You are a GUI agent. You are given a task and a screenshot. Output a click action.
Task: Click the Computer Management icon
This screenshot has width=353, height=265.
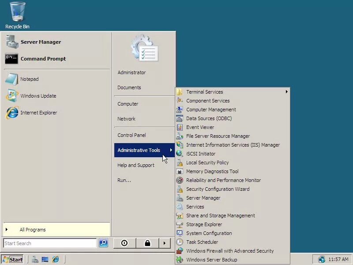[x=180, y=110]
